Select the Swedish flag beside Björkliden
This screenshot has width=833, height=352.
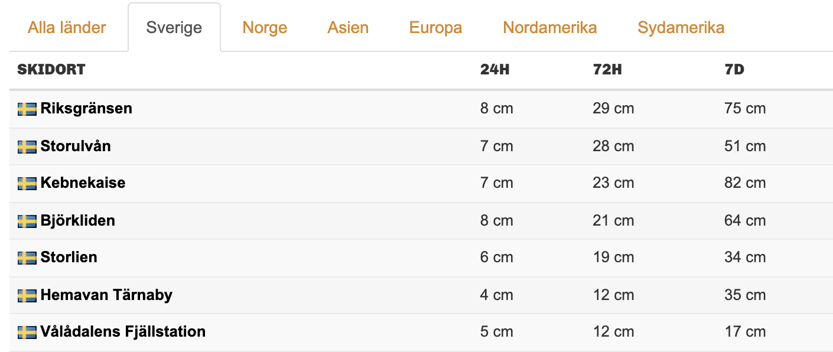point(27,220)
